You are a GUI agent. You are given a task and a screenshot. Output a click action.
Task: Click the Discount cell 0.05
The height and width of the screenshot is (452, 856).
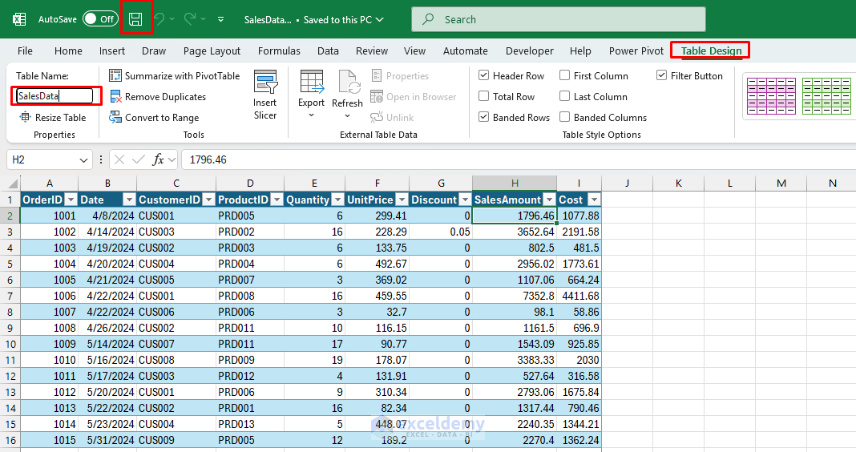pyautogui.click(x=441, y=232)
